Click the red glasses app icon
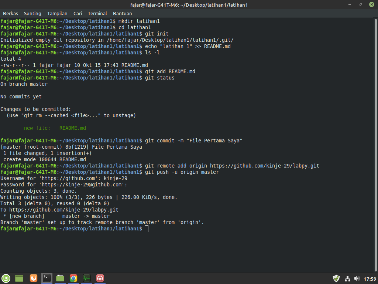This screenshot has width=378, height=284. (100, 278)
